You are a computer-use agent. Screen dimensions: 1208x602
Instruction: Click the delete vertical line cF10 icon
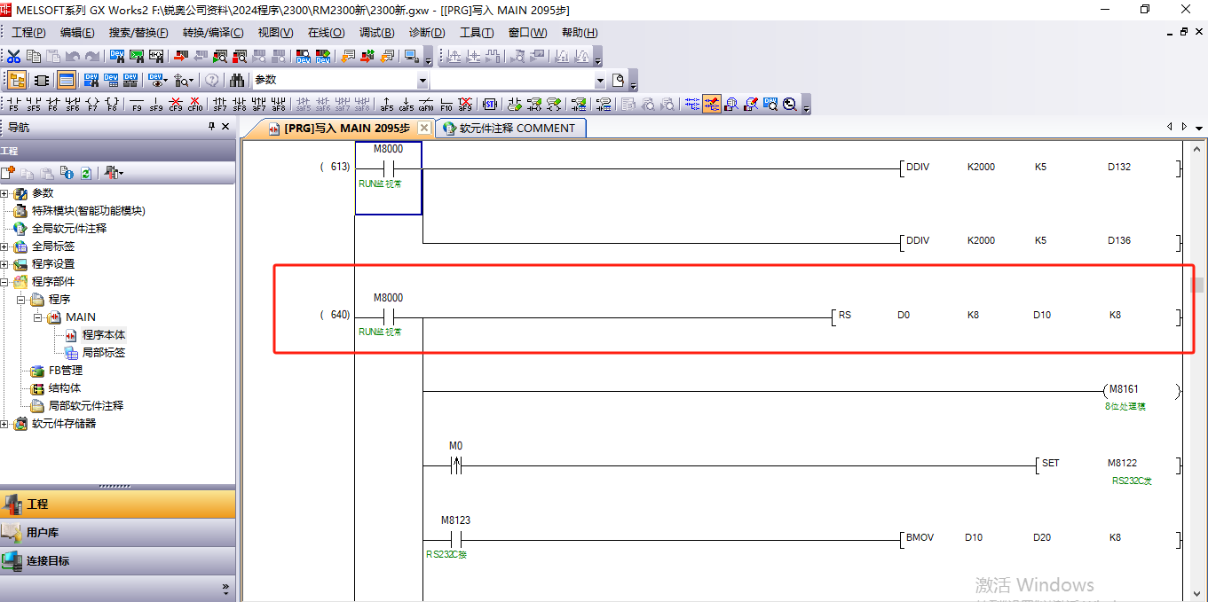(195, 104)
